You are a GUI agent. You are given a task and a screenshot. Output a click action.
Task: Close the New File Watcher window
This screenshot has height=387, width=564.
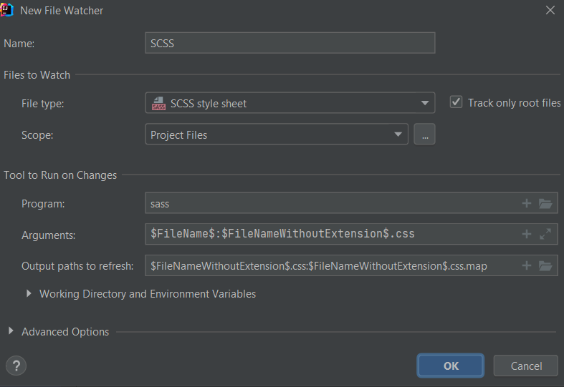pos(550,10)
